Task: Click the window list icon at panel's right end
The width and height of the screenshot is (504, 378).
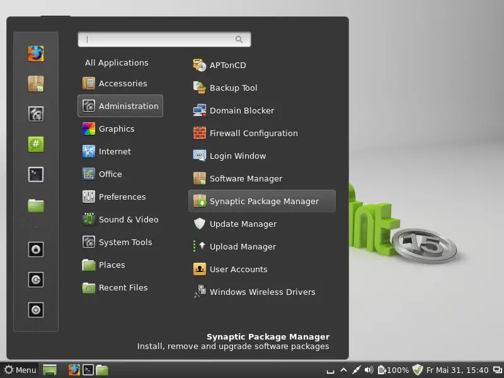Action: 497,370
